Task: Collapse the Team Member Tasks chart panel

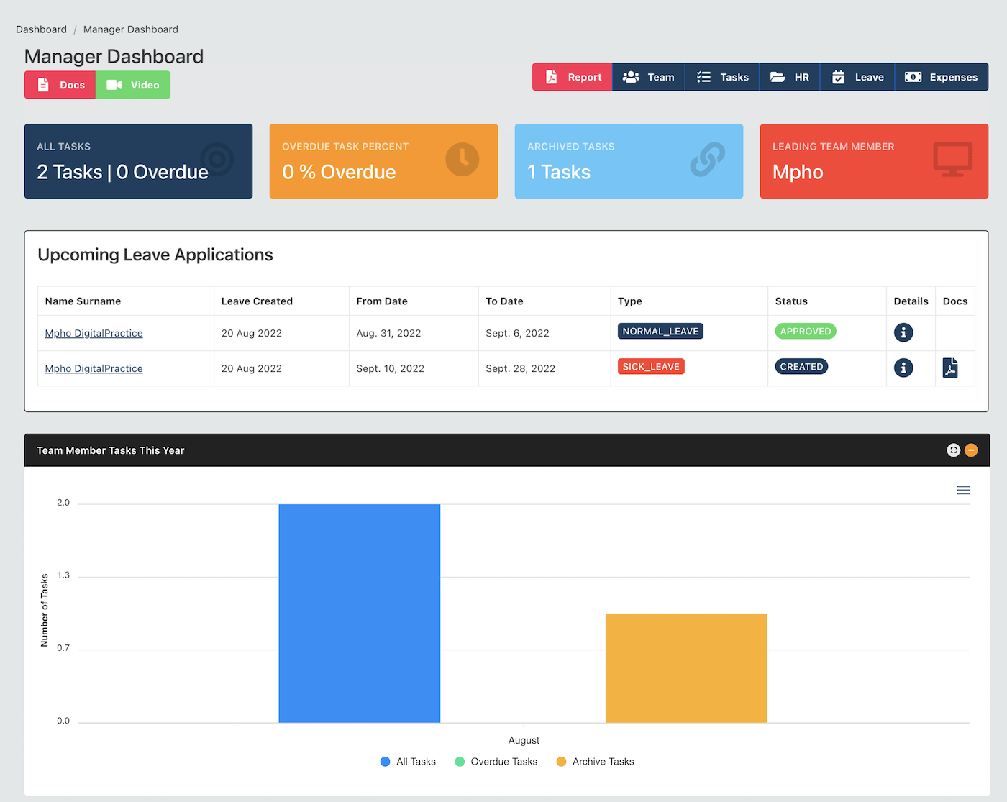Action: [x=971, y=450]
